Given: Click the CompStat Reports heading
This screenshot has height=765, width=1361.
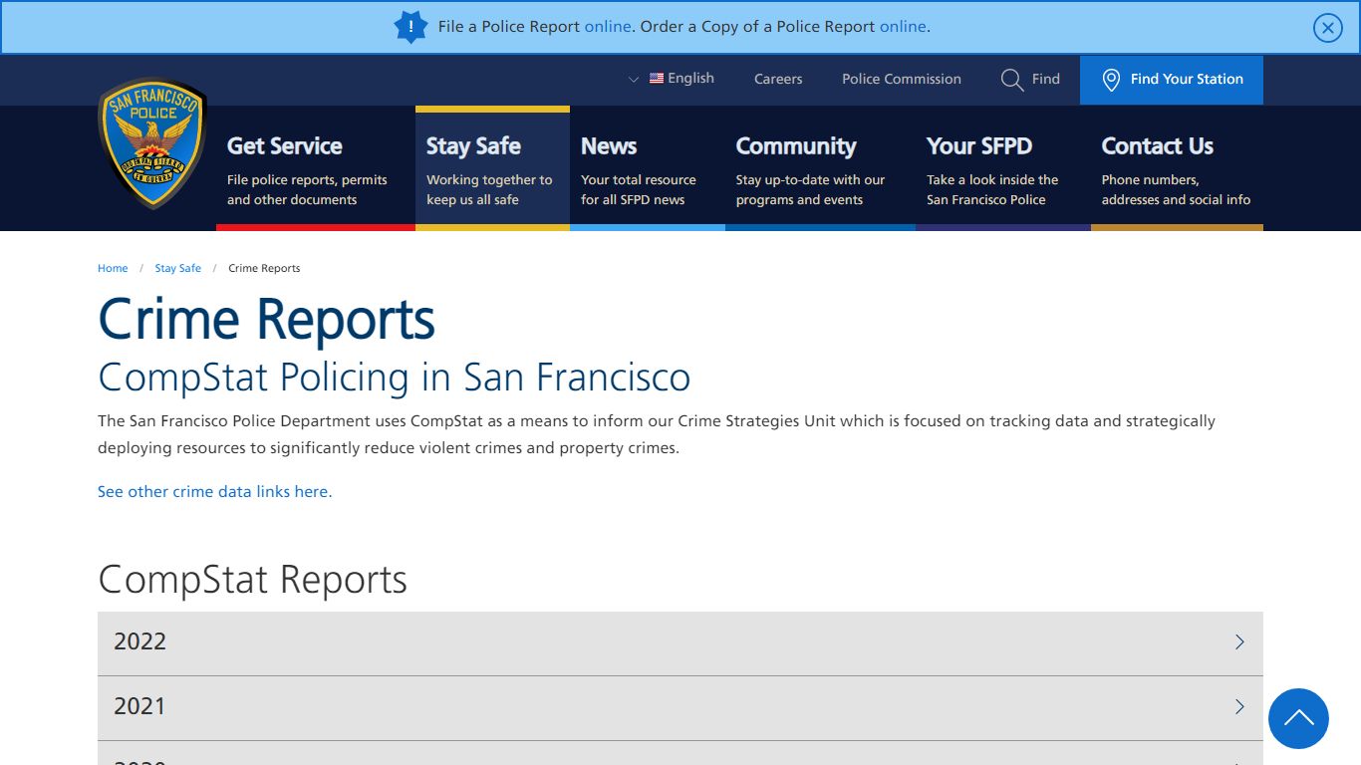Looking at the screenshot, I should point(253,580).
